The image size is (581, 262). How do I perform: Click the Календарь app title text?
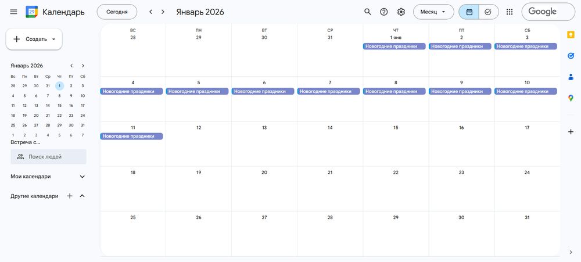coord(63,12)
